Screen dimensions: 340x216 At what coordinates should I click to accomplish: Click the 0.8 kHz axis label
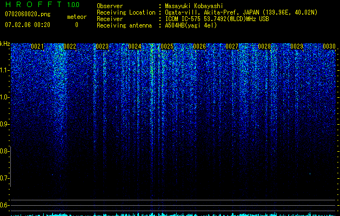click(x=5, y=151)
